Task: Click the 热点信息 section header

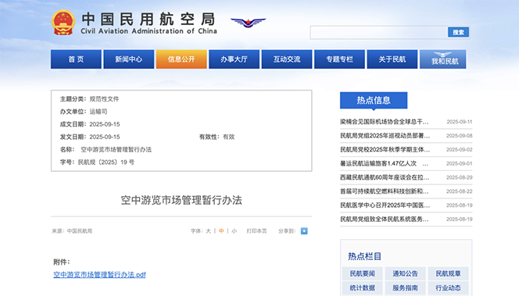Action: click(x=374, y=100)
